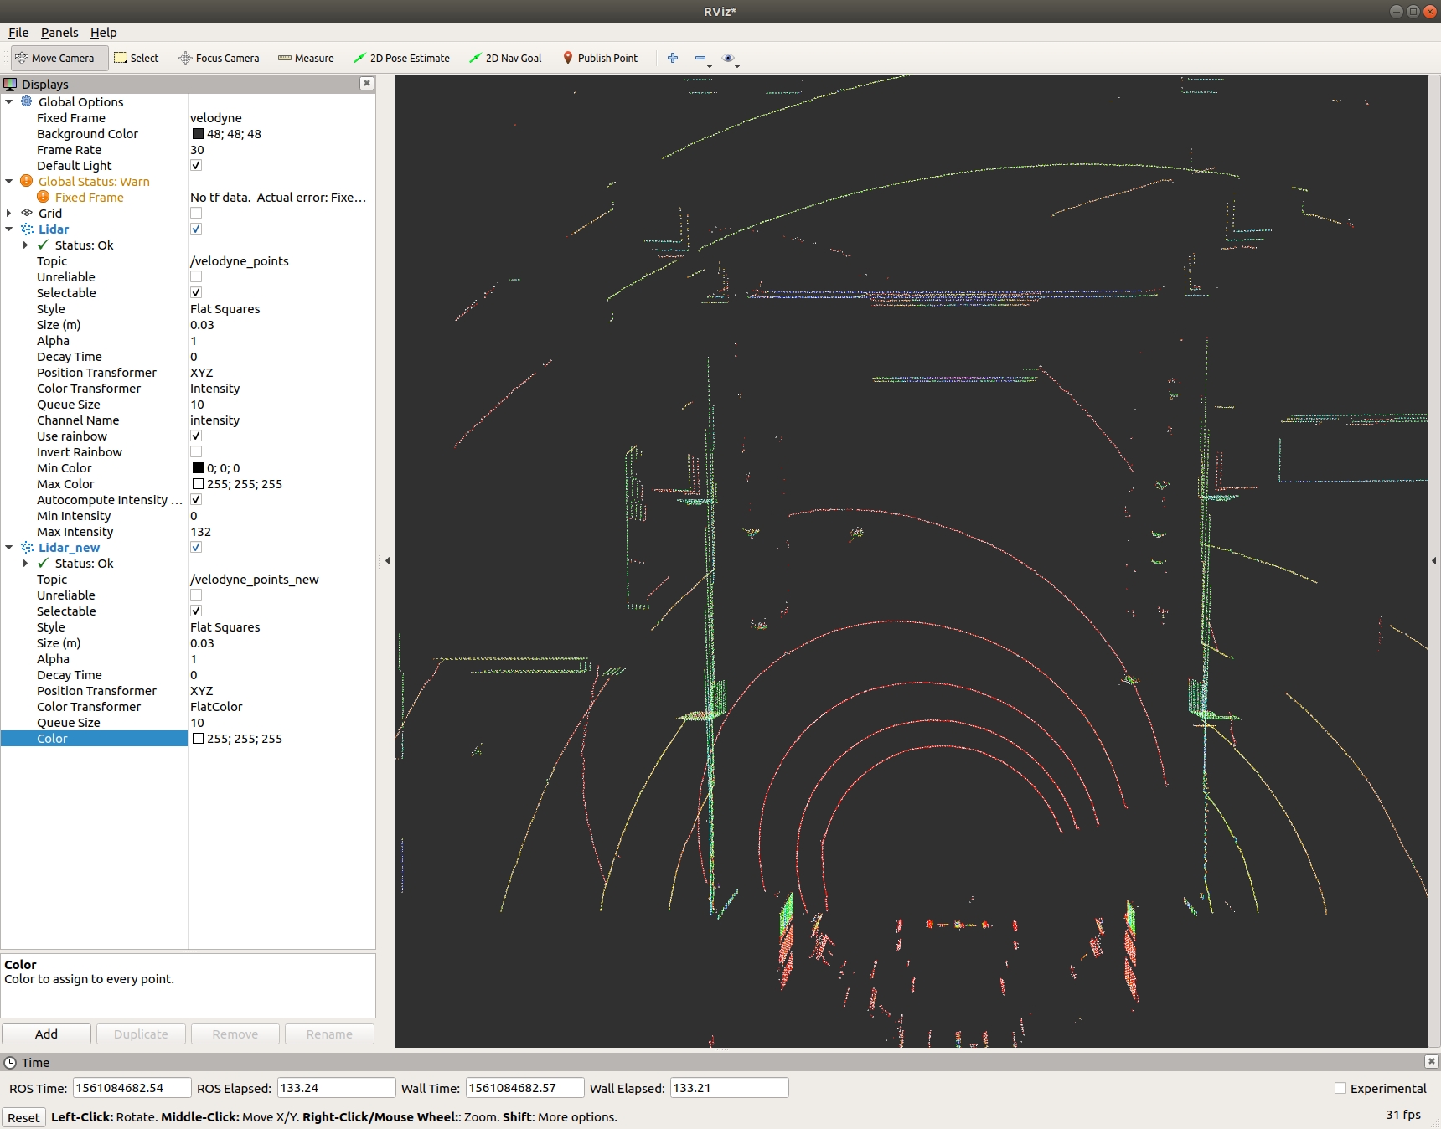Select the 2D Nav Goal tool
Image resolution: width=1441 pixels, height=1129 pixels.
click(x=505, y=59)
